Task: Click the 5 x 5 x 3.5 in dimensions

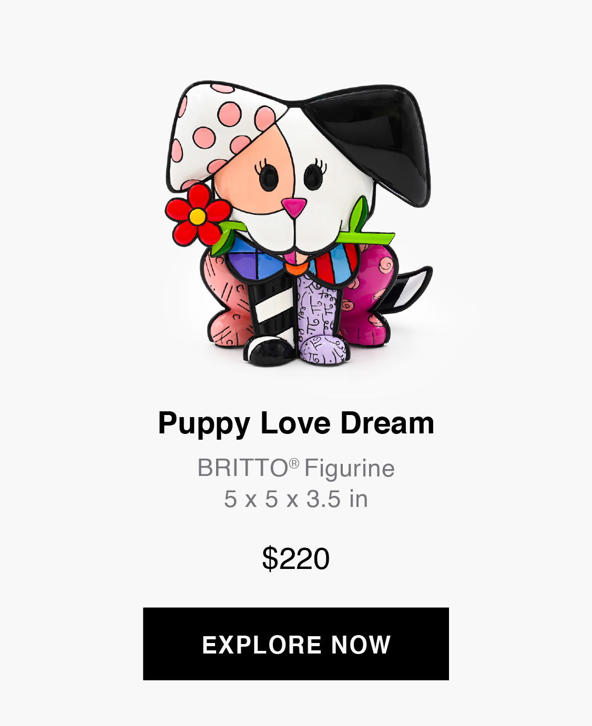Action: coord(296,499)
